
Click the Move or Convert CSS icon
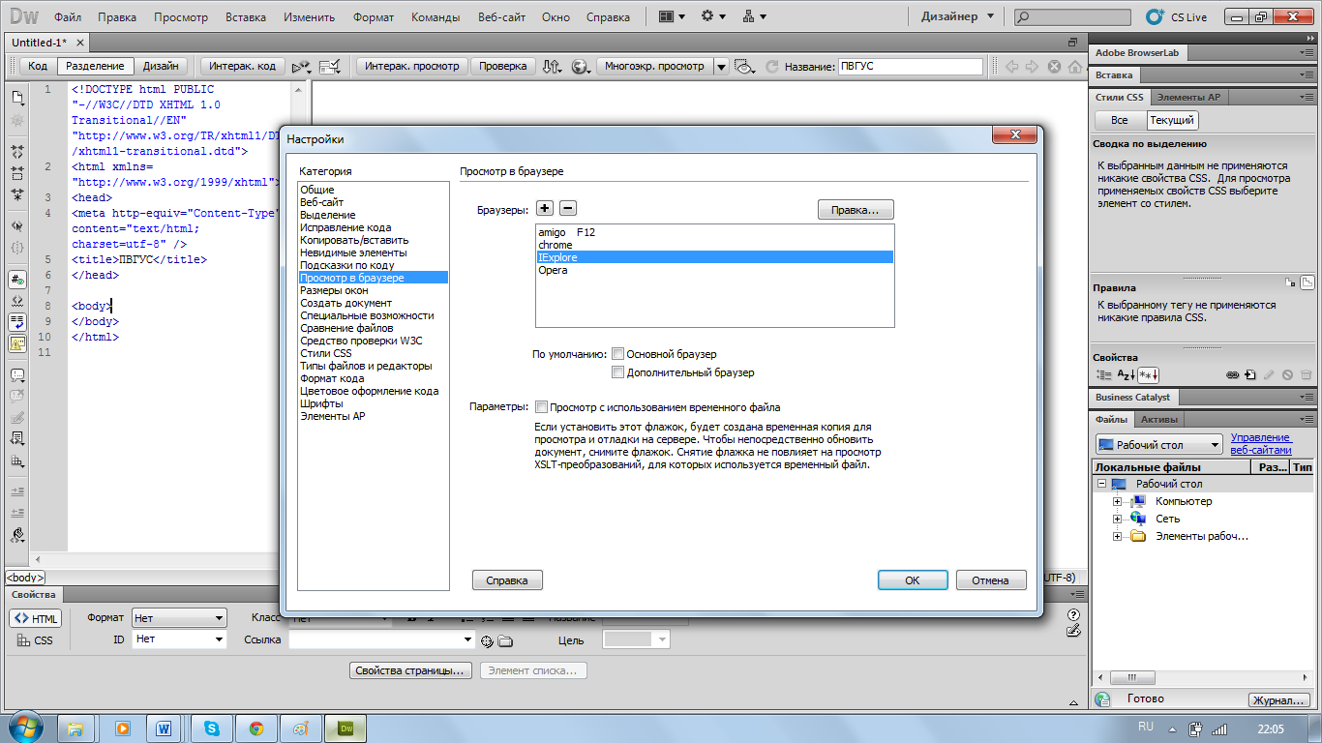17,461
